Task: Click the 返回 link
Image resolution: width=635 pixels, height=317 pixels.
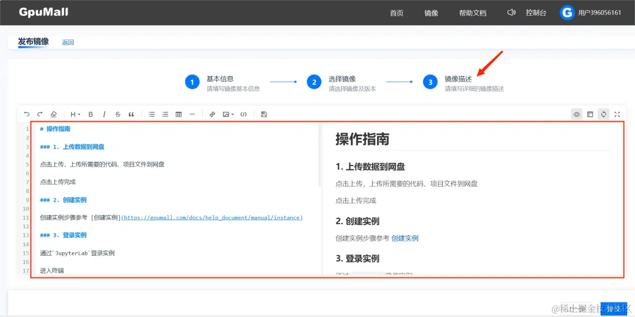Action: (x=68, y=42)
